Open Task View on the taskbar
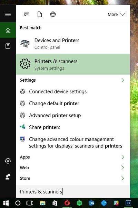This screenshot has width=138, height=208. [x=30, y=203]
